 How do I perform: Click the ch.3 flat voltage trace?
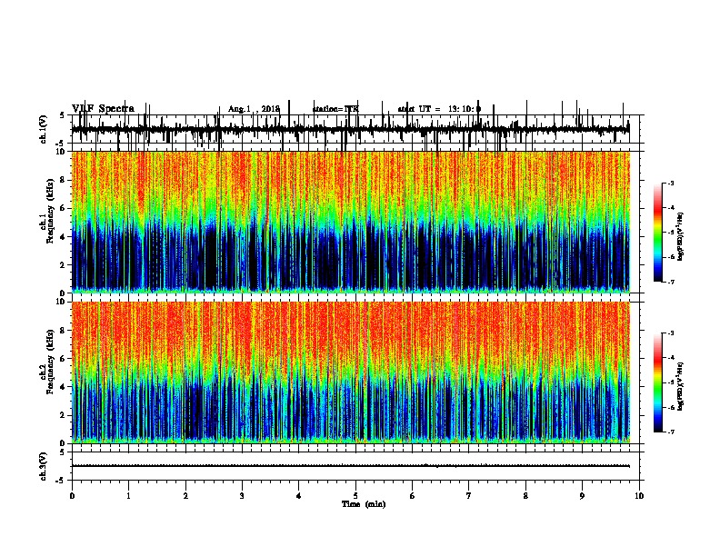[x=351, y=466]
